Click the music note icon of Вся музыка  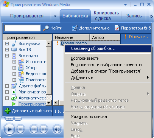[14, 43]
